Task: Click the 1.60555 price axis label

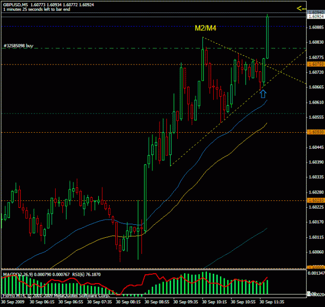Action: (316, 117)
